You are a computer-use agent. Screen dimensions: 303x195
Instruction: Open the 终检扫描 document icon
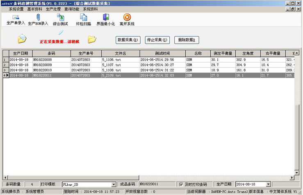coord(83,18)
